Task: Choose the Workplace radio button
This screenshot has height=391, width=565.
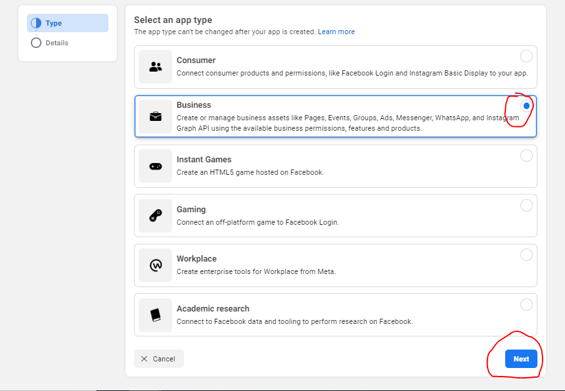Action: tap(526, 255)
